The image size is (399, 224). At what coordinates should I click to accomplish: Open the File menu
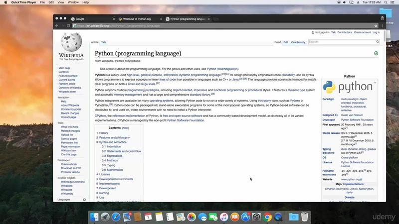tap(42, 2)
